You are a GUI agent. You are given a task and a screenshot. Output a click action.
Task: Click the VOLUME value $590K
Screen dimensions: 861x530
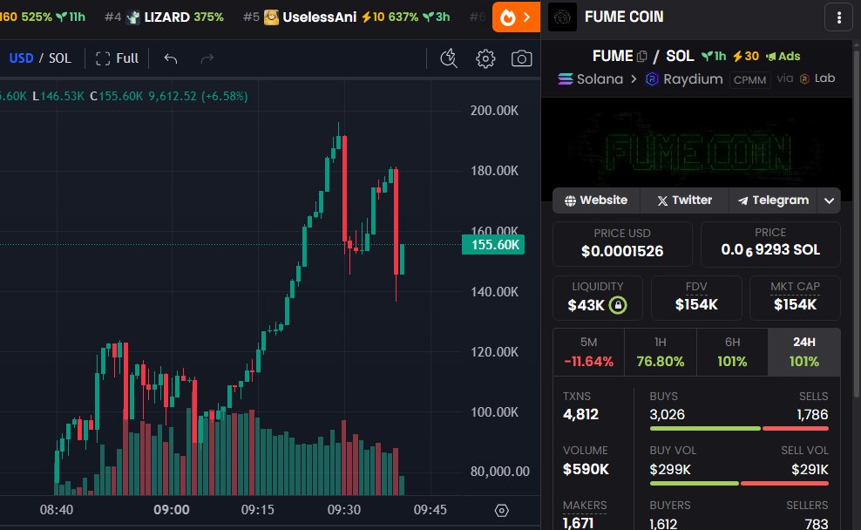pyautogui.click(x=586, y=469)
